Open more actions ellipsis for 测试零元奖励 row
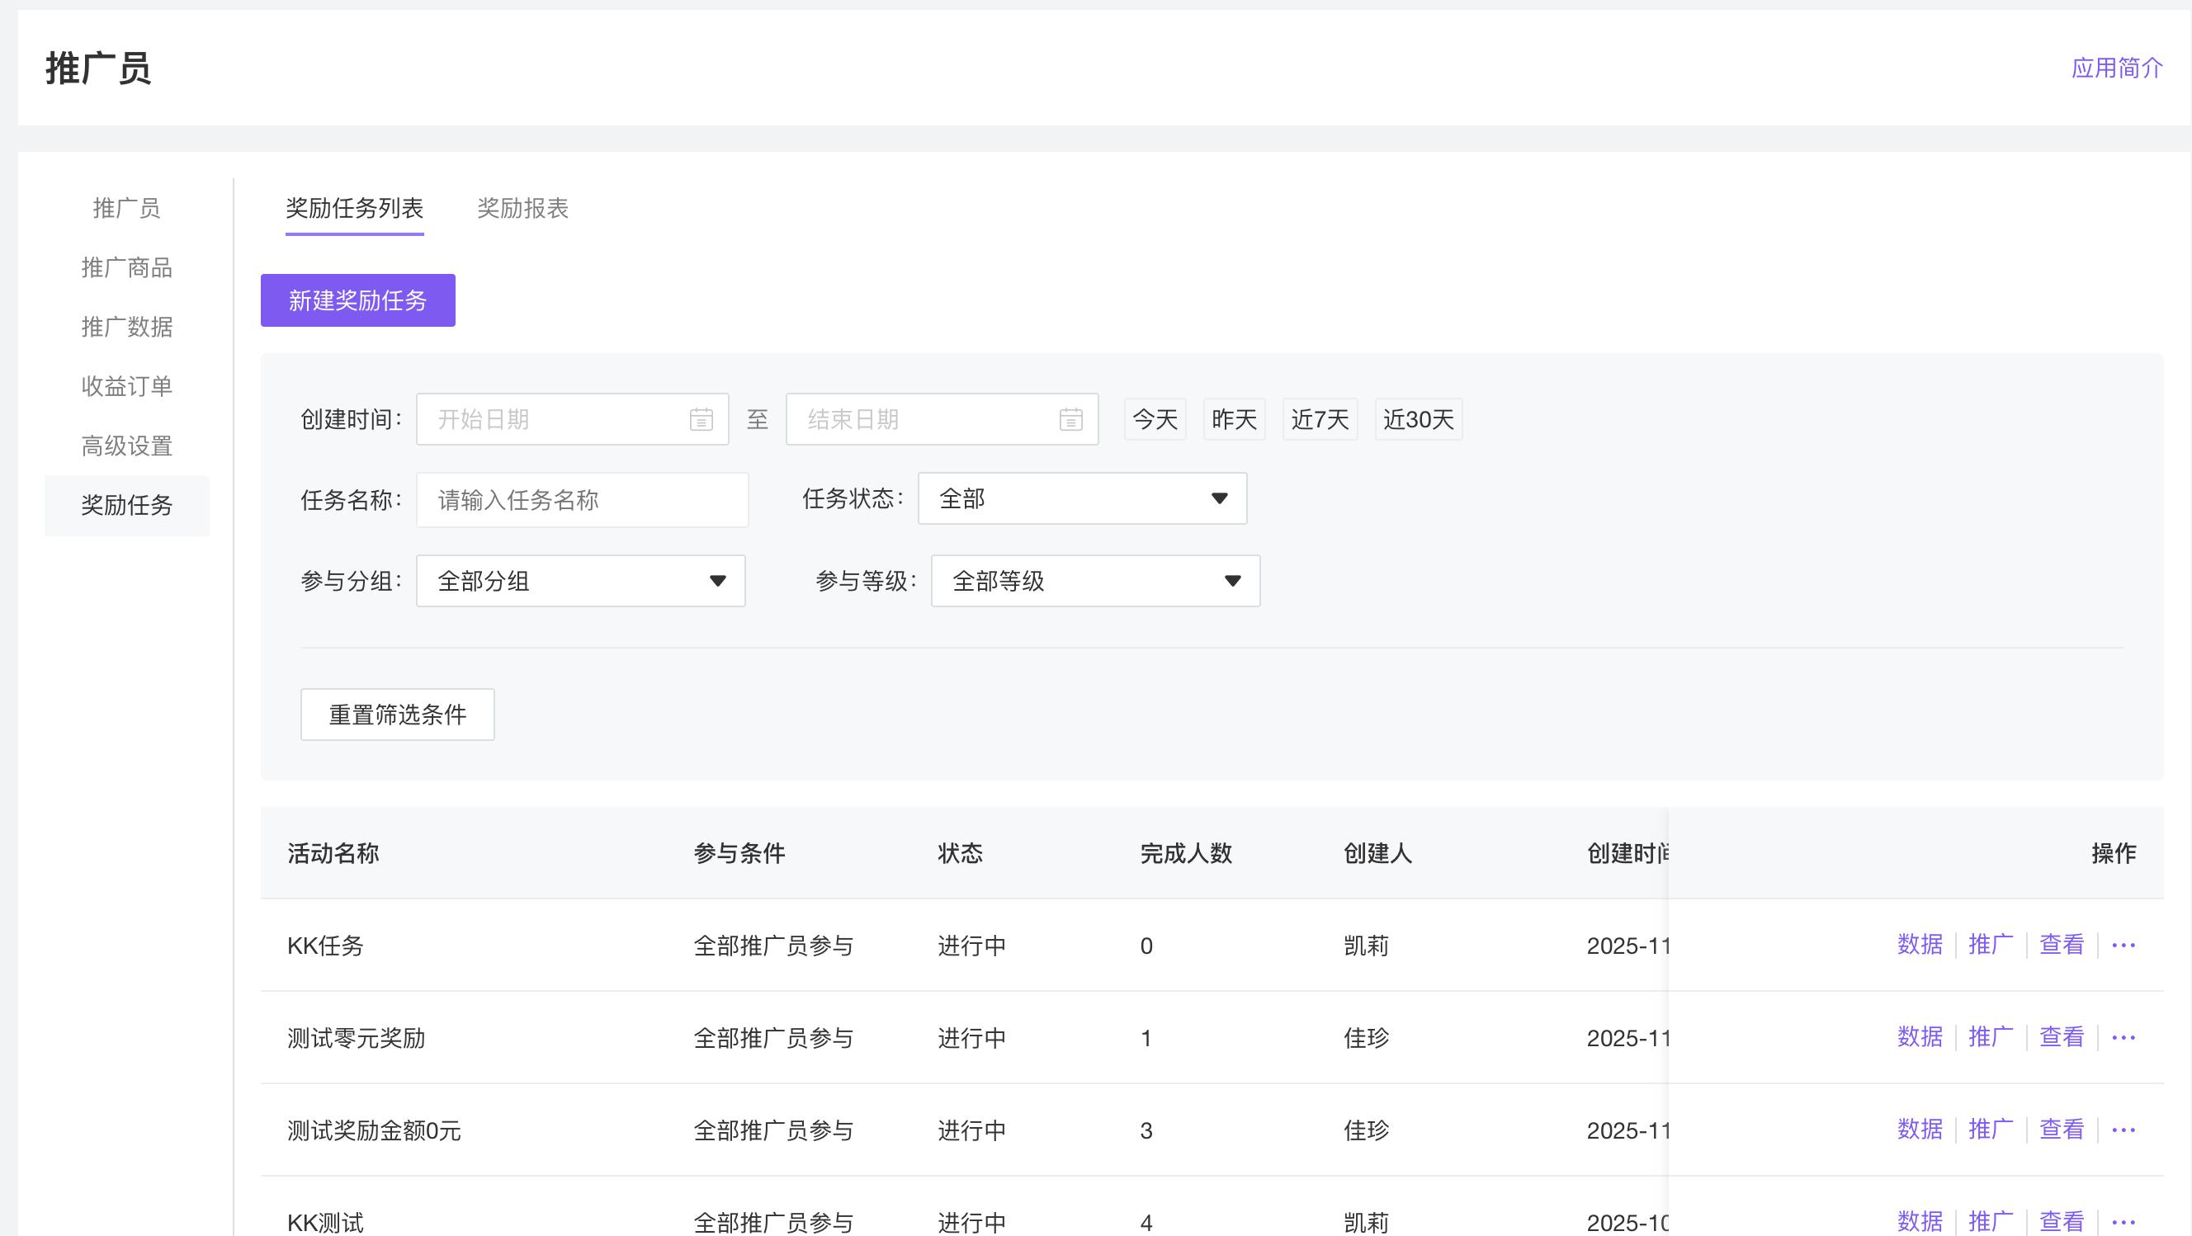Image resolution: width=2192 pixels, height=1236 pixels. [x=2123, y=1038]
